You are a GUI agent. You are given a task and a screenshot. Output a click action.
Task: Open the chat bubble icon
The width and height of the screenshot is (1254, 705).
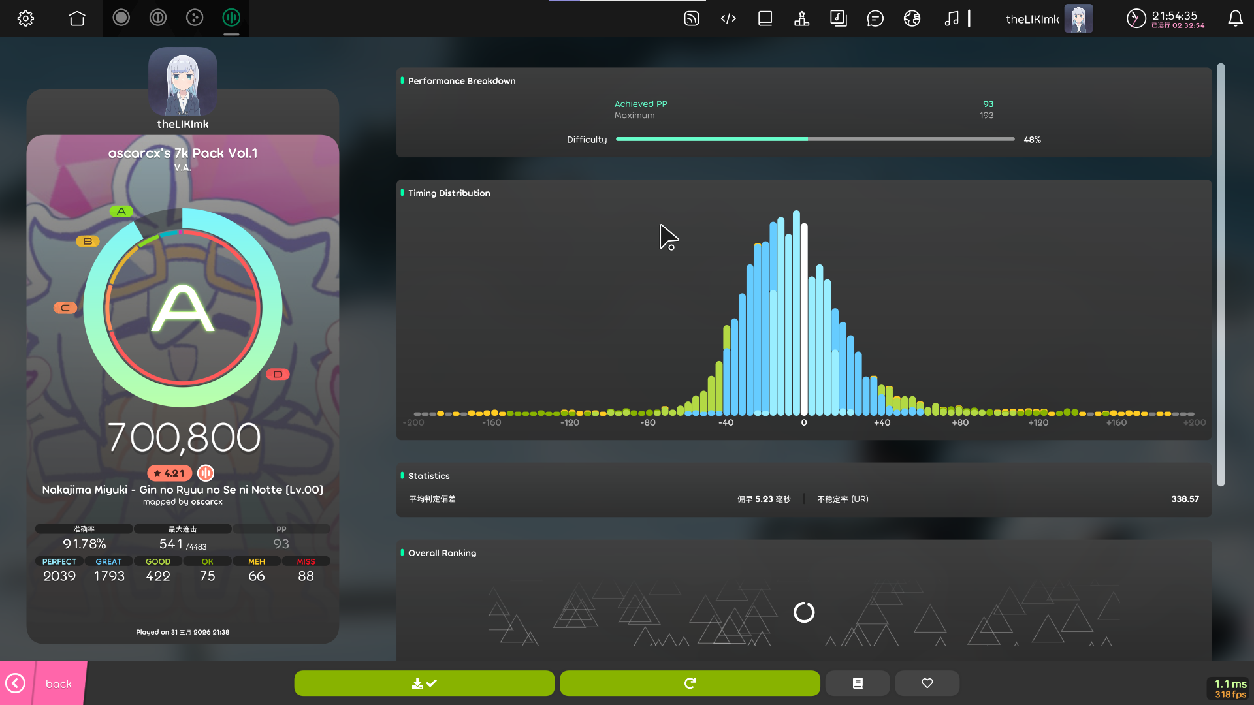pos(875,18)
